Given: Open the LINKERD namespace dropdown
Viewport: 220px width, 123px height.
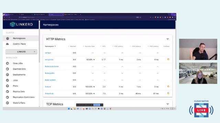Looking at the screenshot, I should (x=21, y=52).
